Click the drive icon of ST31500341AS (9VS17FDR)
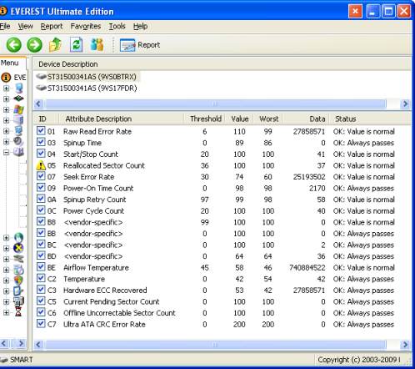This screenshot has width=415, height=369. pyautogui.click(x=42, y=88)
